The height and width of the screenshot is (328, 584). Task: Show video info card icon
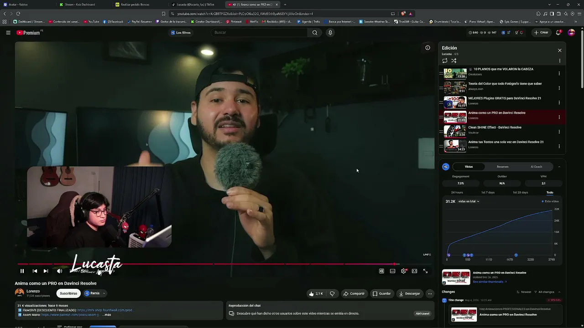428,48
